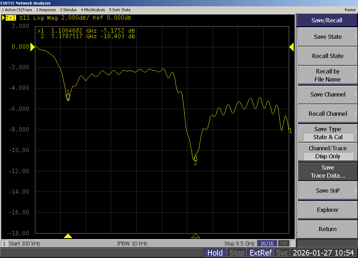This screenshot has height=258, width=358.
Task: Toggle the Hold trigger status indicator
Action: [x=215, y=253]
